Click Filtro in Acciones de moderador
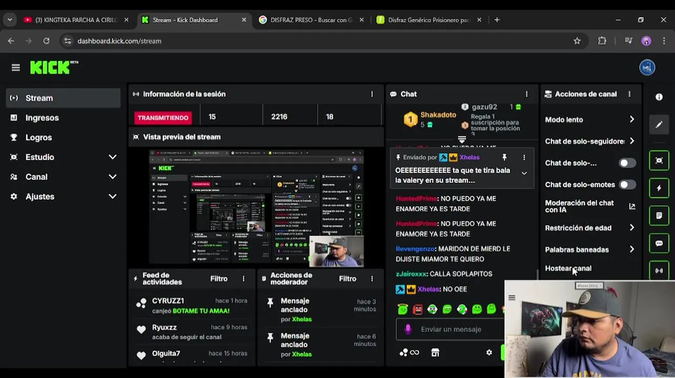Viewport: 675px width, 378px height. [x=347, y=279]
